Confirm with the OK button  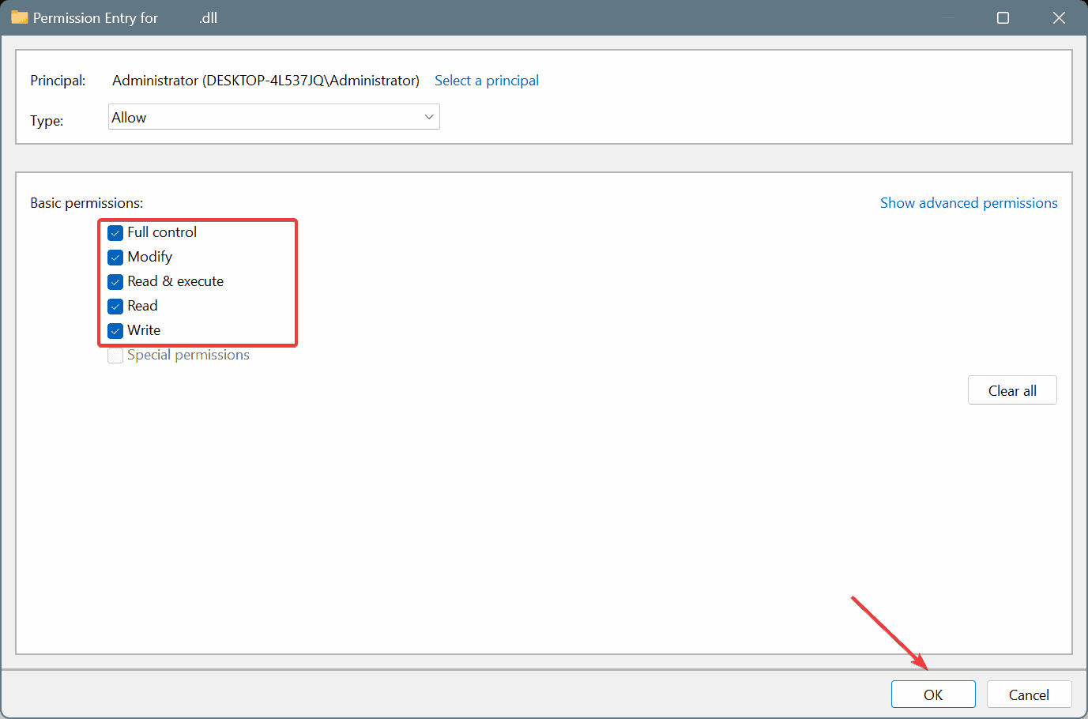pyautogui.click(x=933, y=695)
